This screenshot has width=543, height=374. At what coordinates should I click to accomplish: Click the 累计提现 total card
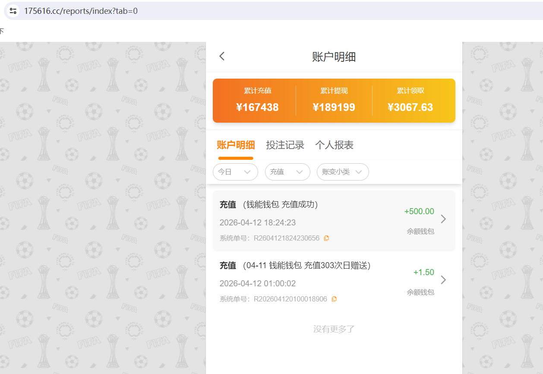coord(335,100)
